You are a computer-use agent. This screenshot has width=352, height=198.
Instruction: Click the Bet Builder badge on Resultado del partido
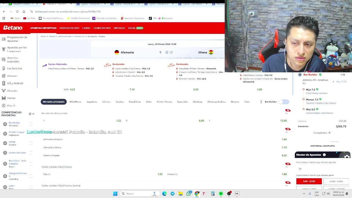(x=288, y=110)
